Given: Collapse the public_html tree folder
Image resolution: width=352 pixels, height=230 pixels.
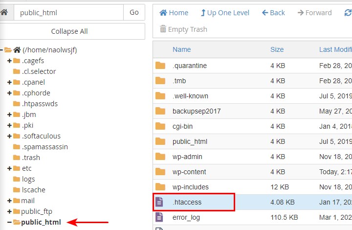Looking at the screenshot, I should click(x=9, y=222).
